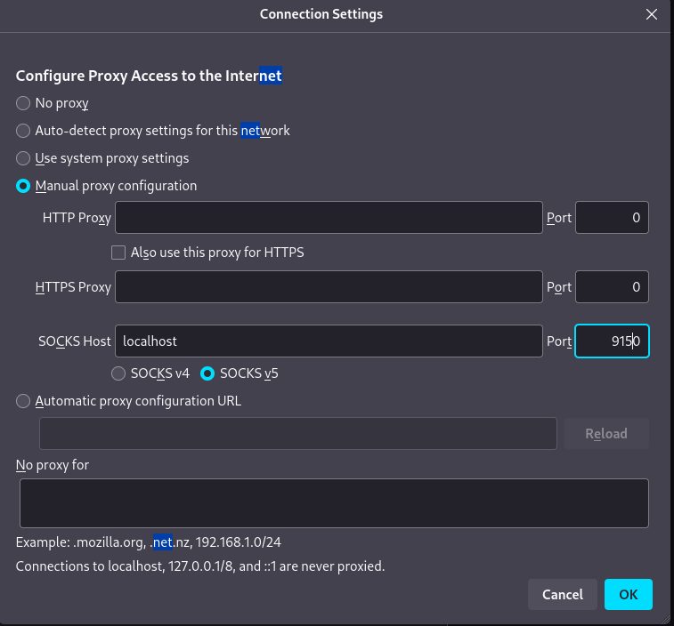
Task: Click the Cancel button
Action: pos(562,595)
